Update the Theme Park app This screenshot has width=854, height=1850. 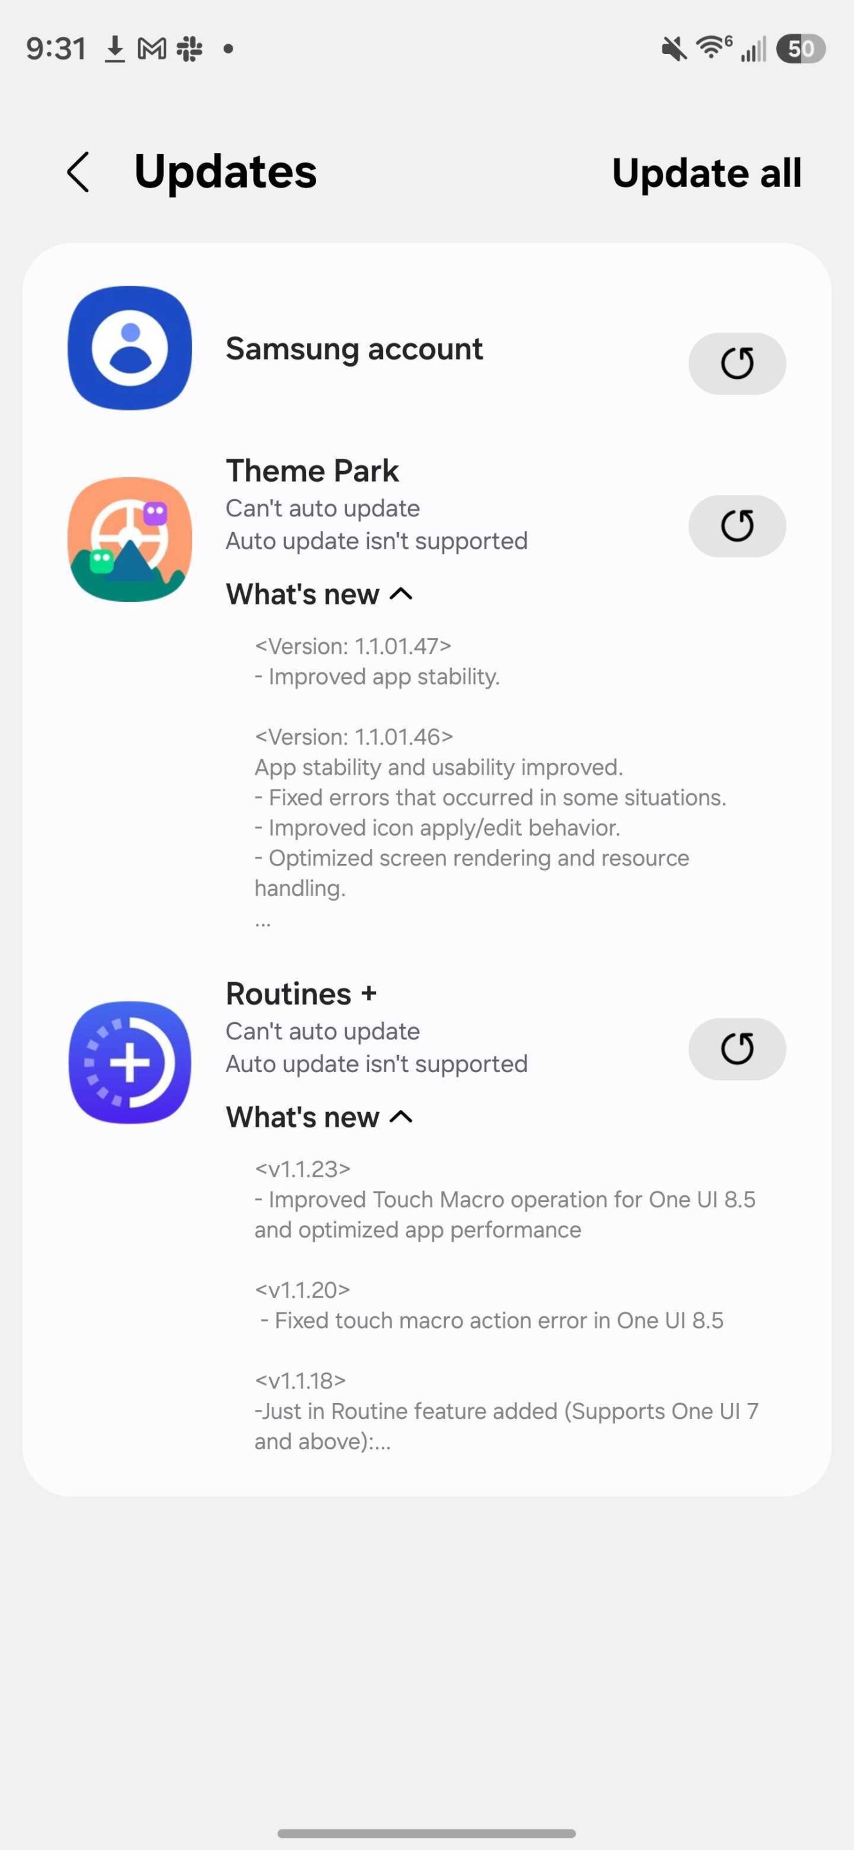(736, 525)
